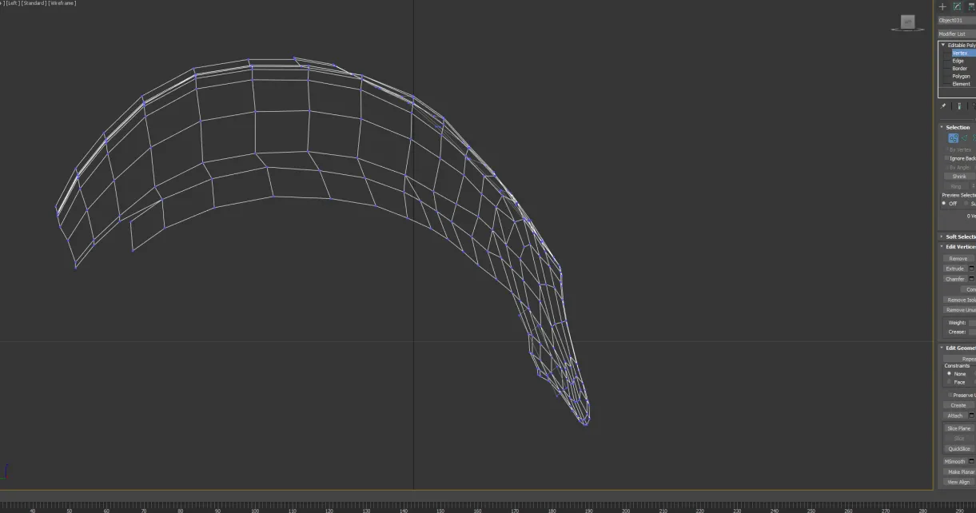Select Constraints Face radio button
The height and width of the screenshot is (513, 976).
(949, 382)
